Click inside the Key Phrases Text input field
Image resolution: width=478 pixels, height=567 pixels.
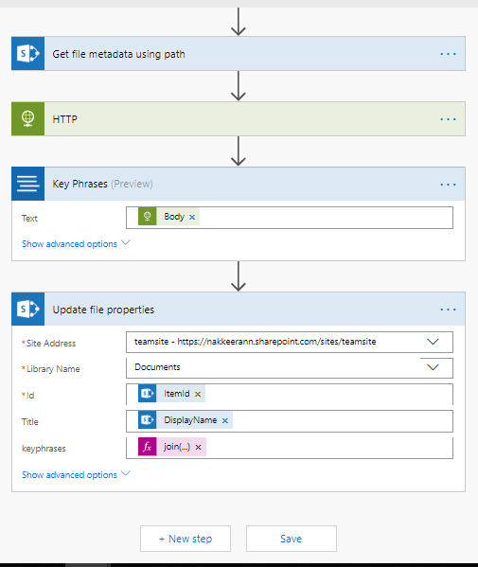click(x=290, y=218)
